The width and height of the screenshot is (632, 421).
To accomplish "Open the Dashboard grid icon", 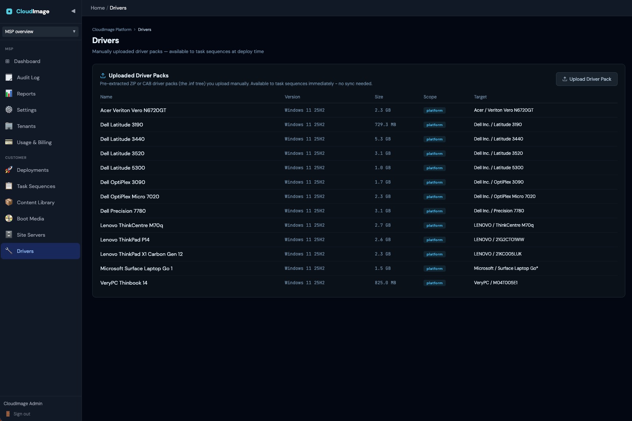I will [7, 61].
